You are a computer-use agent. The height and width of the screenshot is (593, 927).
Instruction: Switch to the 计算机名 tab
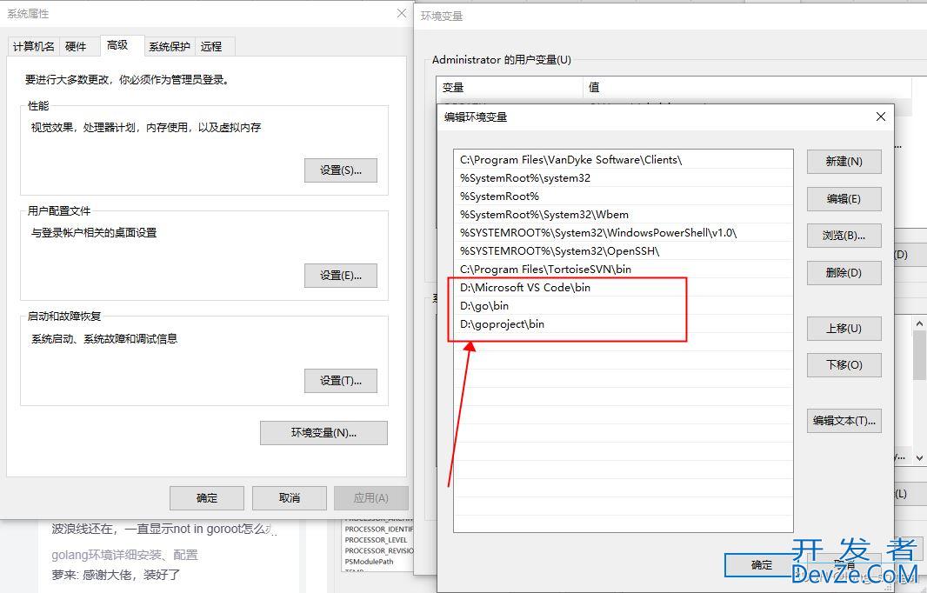pos(34,46)
